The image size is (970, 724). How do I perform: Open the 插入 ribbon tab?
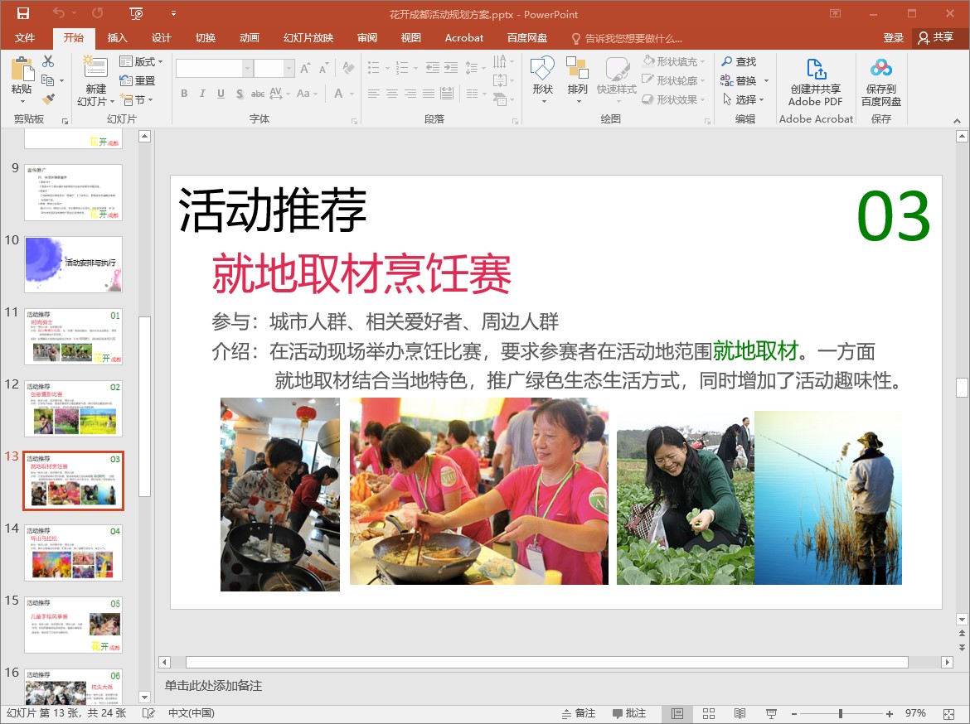118,38
